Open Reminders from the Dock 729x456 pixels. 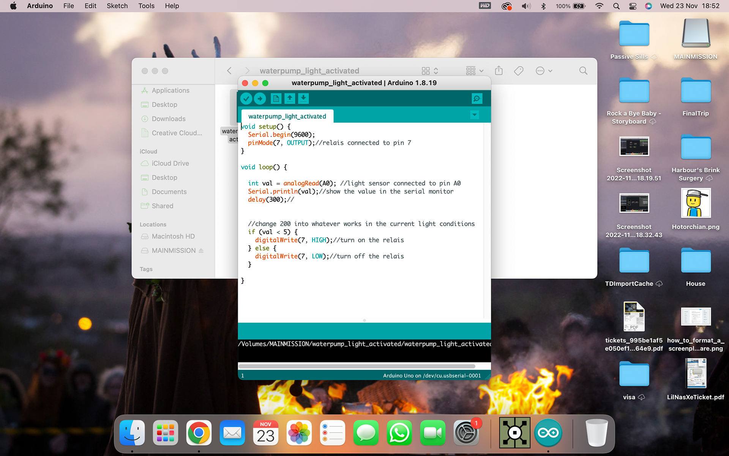(333, 433)
